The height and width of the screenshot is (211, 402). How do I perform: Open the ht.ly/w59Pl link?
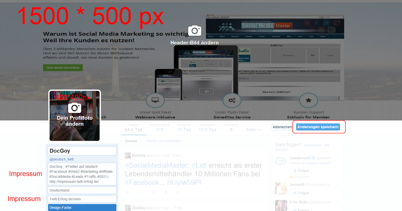pos(184,183)
